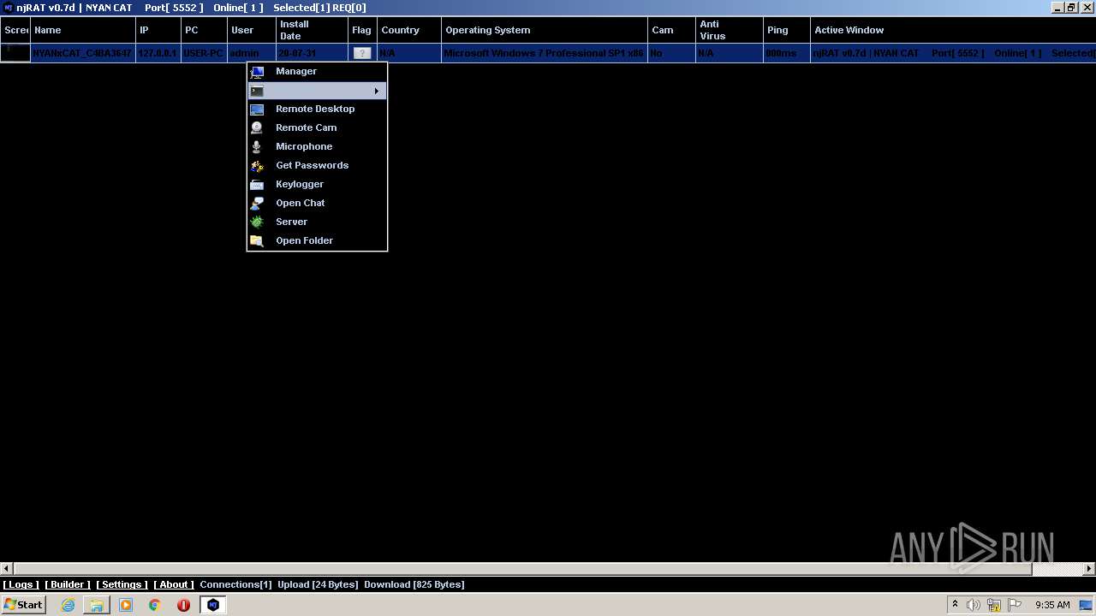Show hidden tray icons arrow

point(955,605)
